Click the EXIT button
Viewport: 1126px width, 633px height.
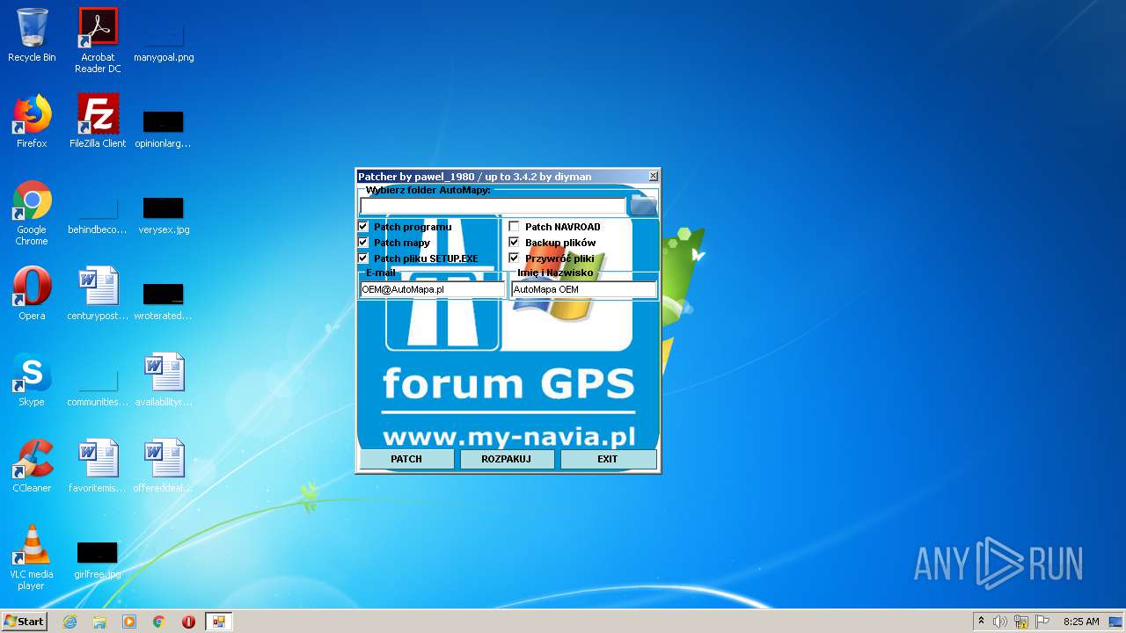pos(608,459)
